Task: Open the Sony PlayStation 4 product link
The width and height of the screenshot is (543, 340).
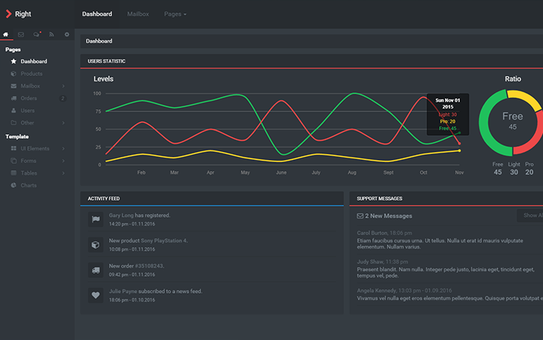Action: point(164,240)
